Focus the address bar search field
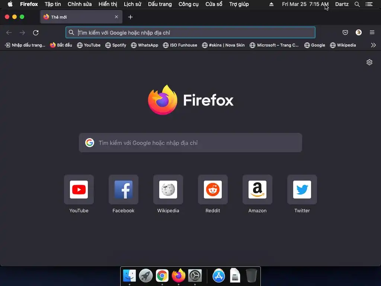The height and width of the screenshot is (286, 381). coord(190,33)
